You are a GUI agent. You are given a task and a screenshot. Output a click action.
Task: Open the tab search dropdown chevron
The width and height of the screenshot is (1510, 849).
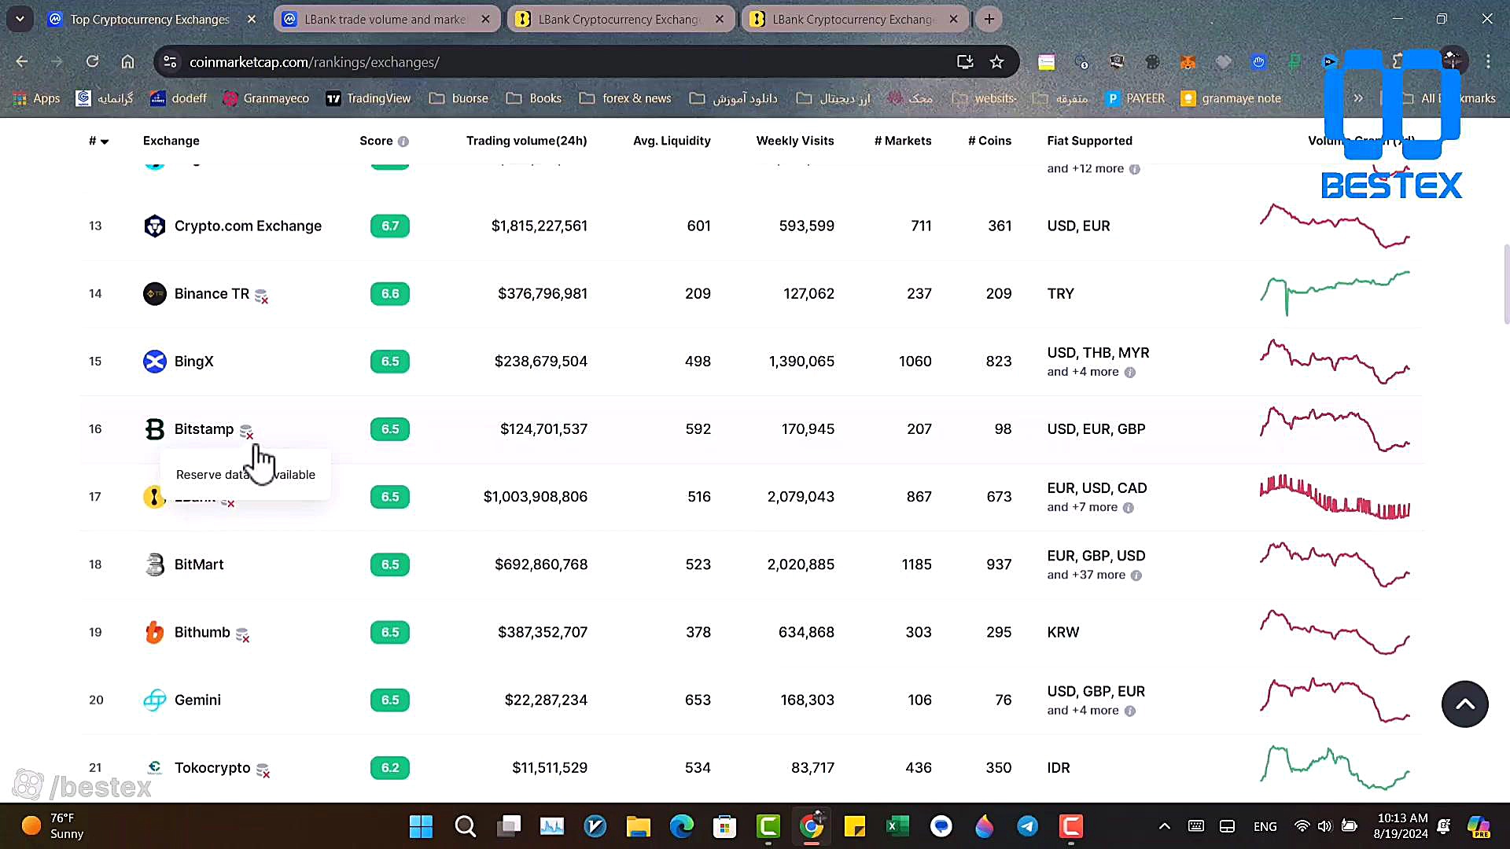[x=20, y=19]
